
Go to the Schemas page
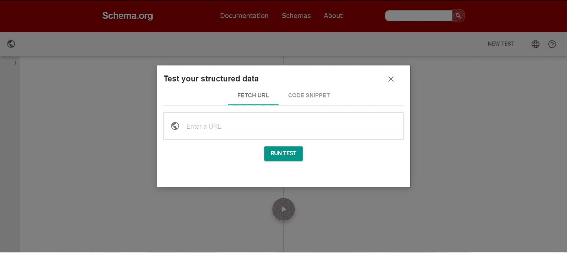[296, 16]
